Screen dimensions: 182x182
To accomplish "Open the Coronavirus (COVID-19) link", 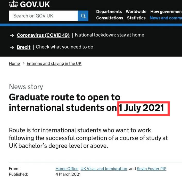I will 43,35.
